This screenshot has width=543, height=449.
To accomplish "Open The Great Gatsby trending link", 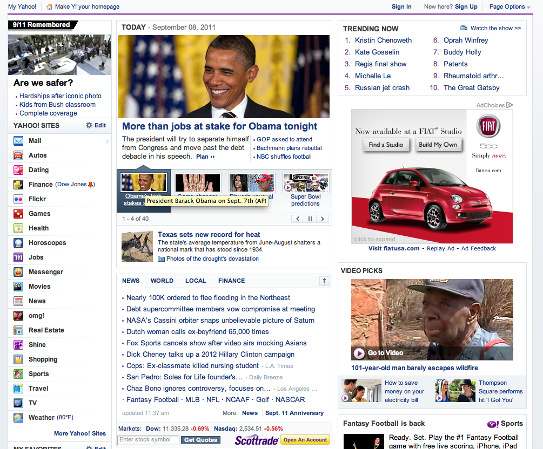I will point(471,88).
